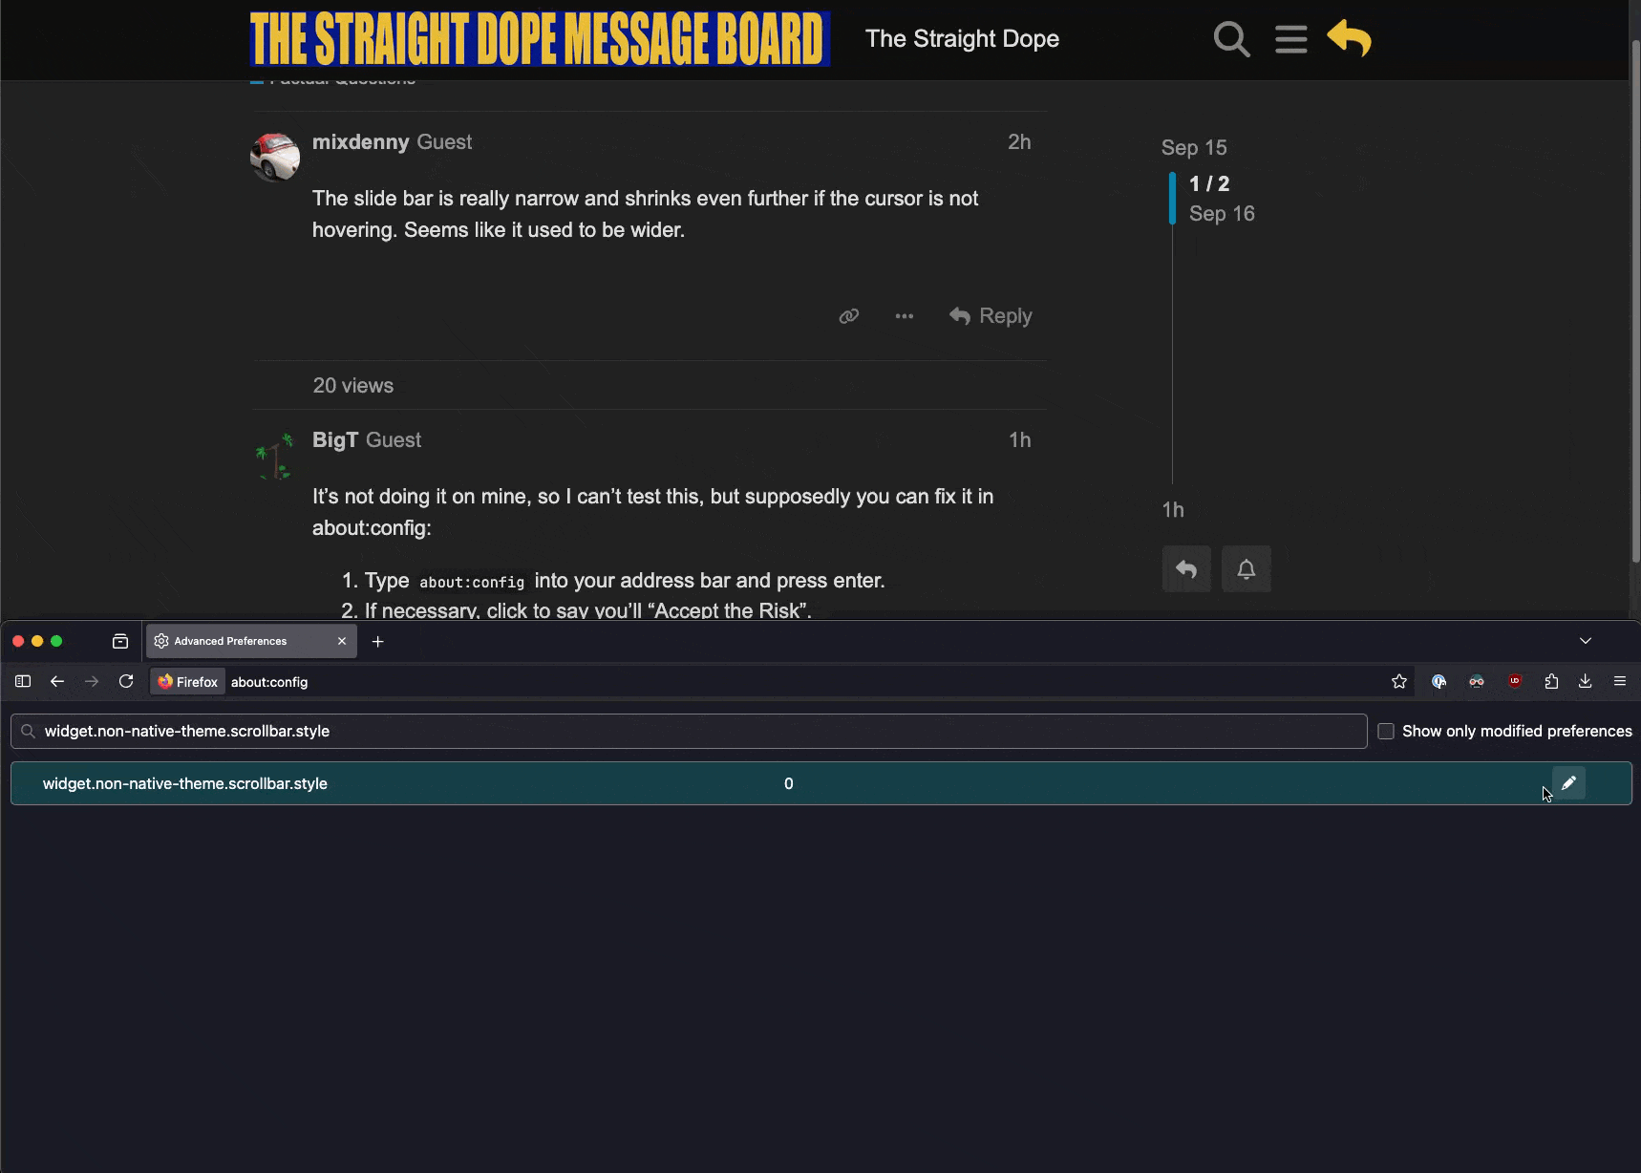Image resolution: width=1641 pixels, height=1173 pixels.
Task: Click the preference value 0
Action: 789,784
